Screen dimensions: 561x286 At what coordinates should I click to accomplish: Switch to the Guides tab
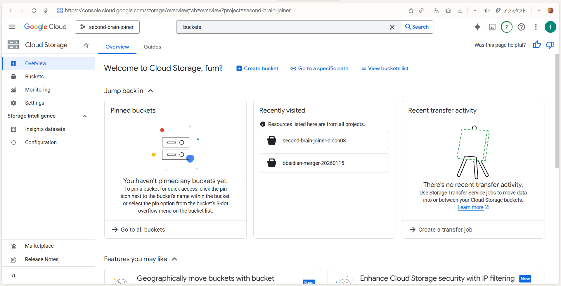(152, 47)
